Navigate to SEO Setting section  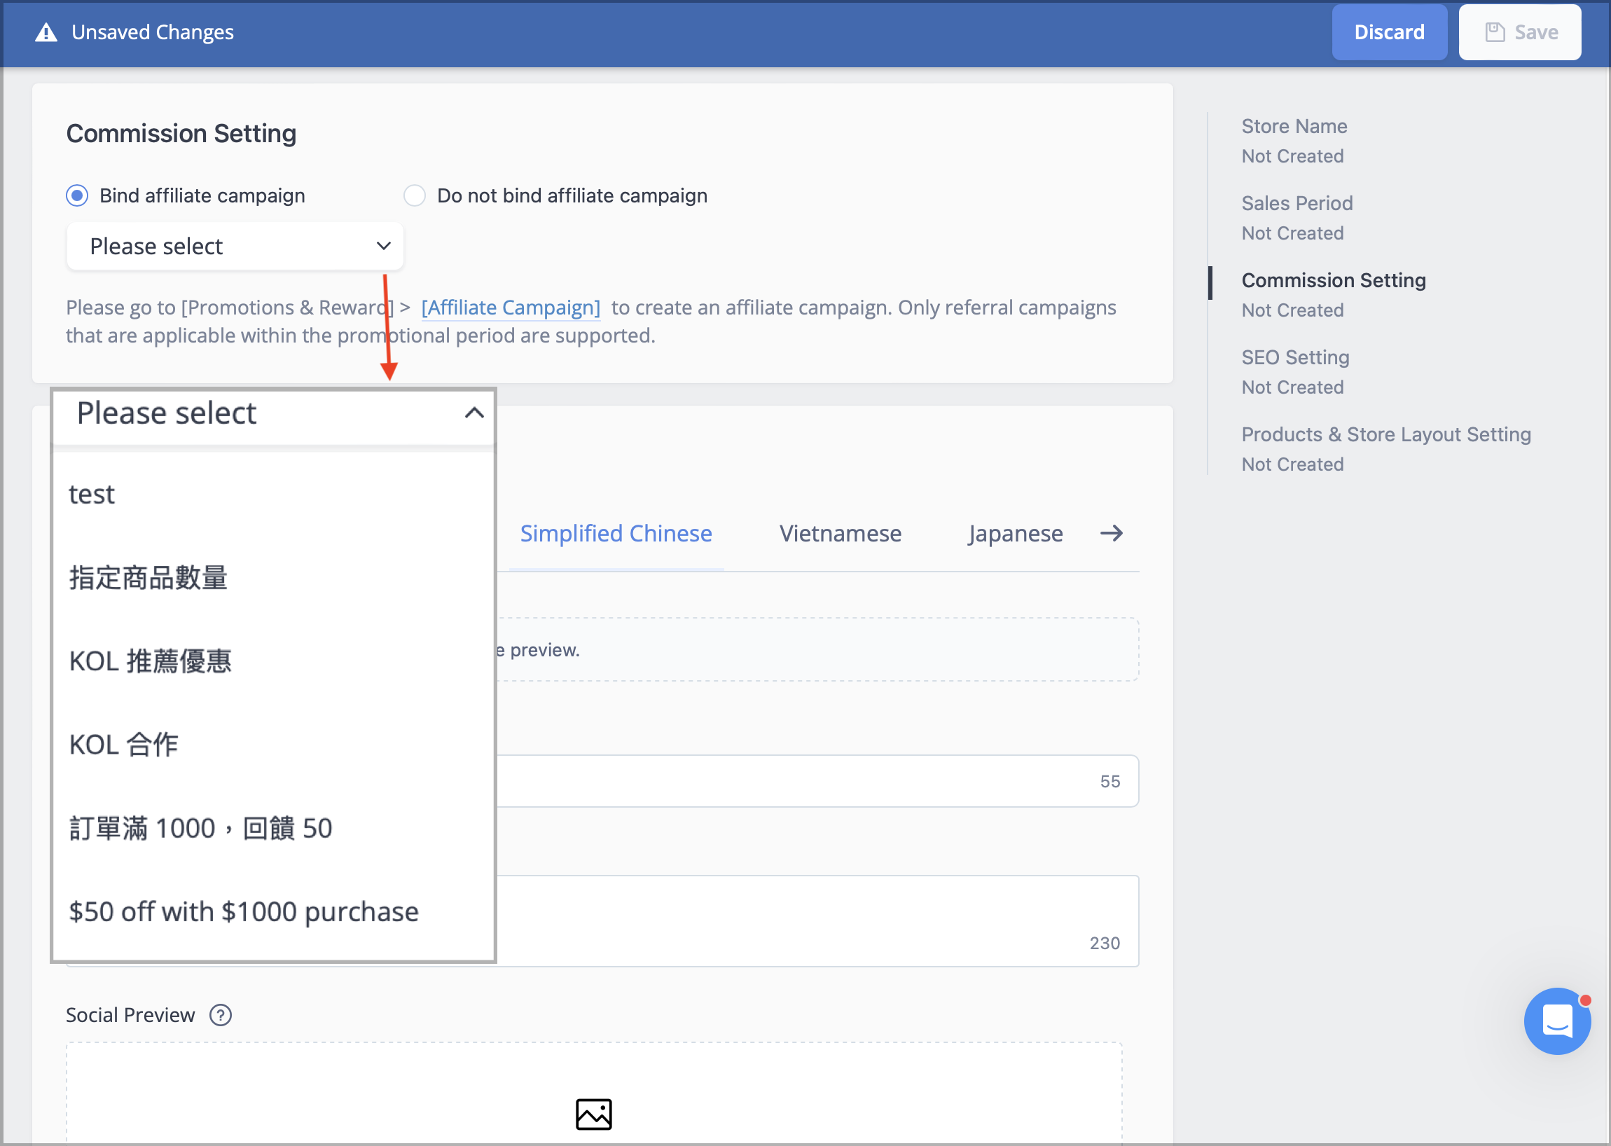click(1295, 357)
